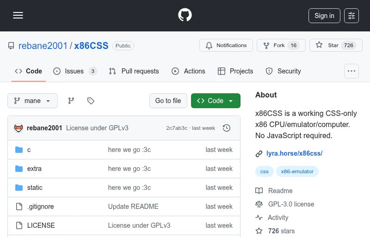Expand additional navigation options ellipsis
The width and height of the screenshot is (370, 237).
pyautogui.click(x=351, y=71)
